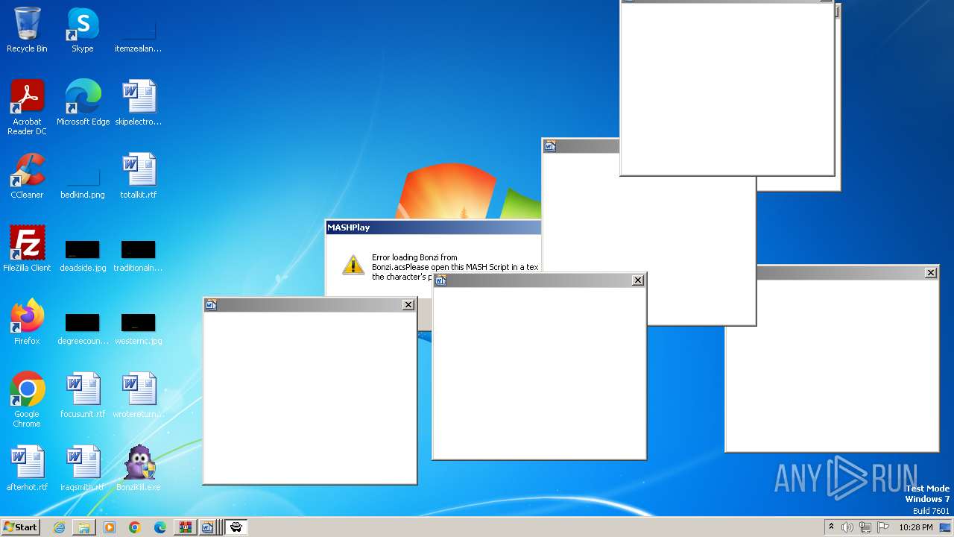Click the warning icon in MASHPlay dialog
The height and width of the screenshot is (537, 954).
(353, 265)
